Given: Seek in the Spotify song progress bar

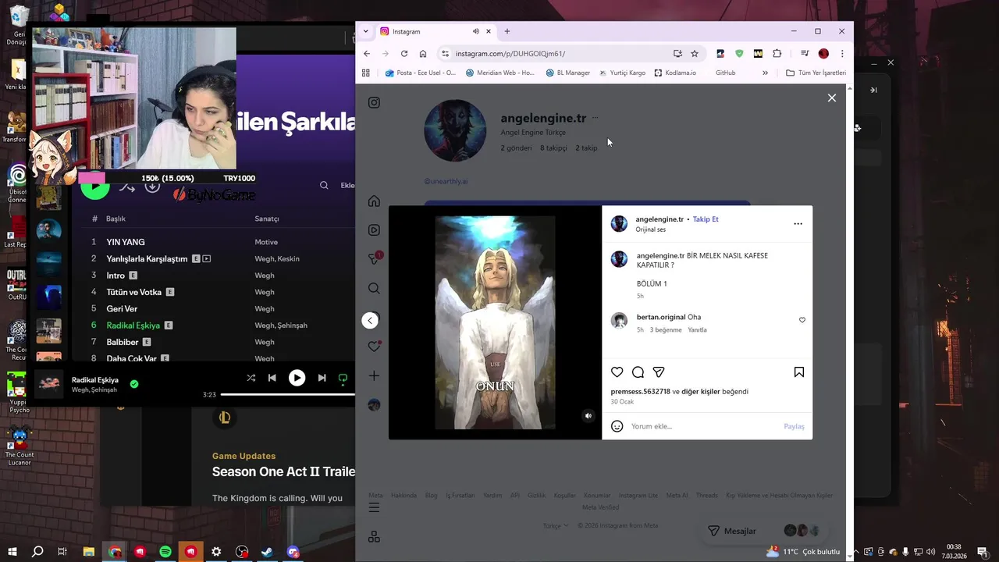Looking at the screenshot, I should pyautogui.click(x=287, y=395).
